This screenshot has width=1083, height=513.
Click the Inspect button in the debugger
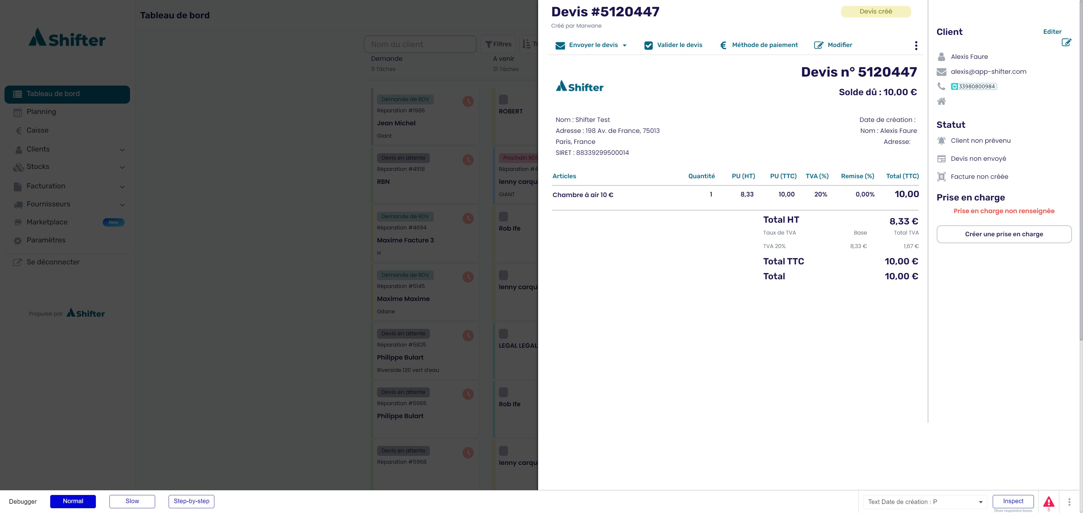tap(1013, 501)
